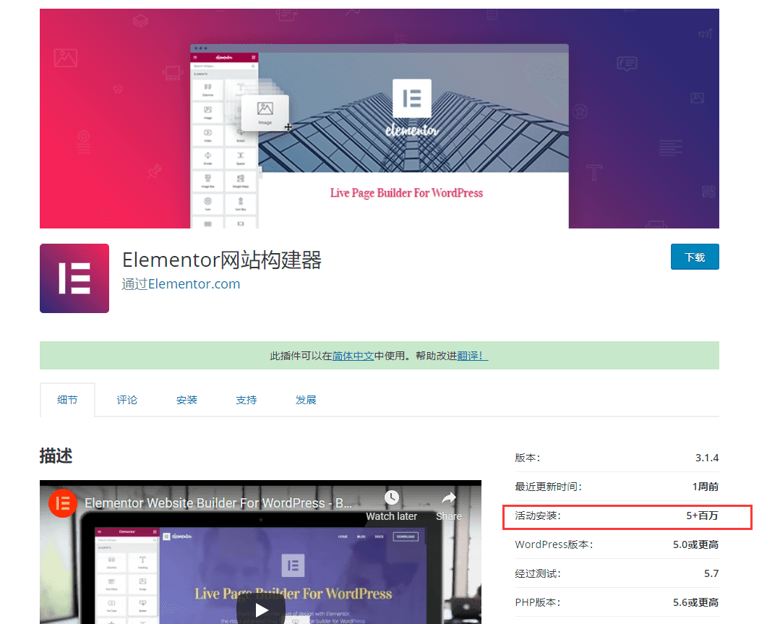Screen dimensions: 767x624
Task: Click the 经过测试 value 5.7
Action: coord(711,573)
